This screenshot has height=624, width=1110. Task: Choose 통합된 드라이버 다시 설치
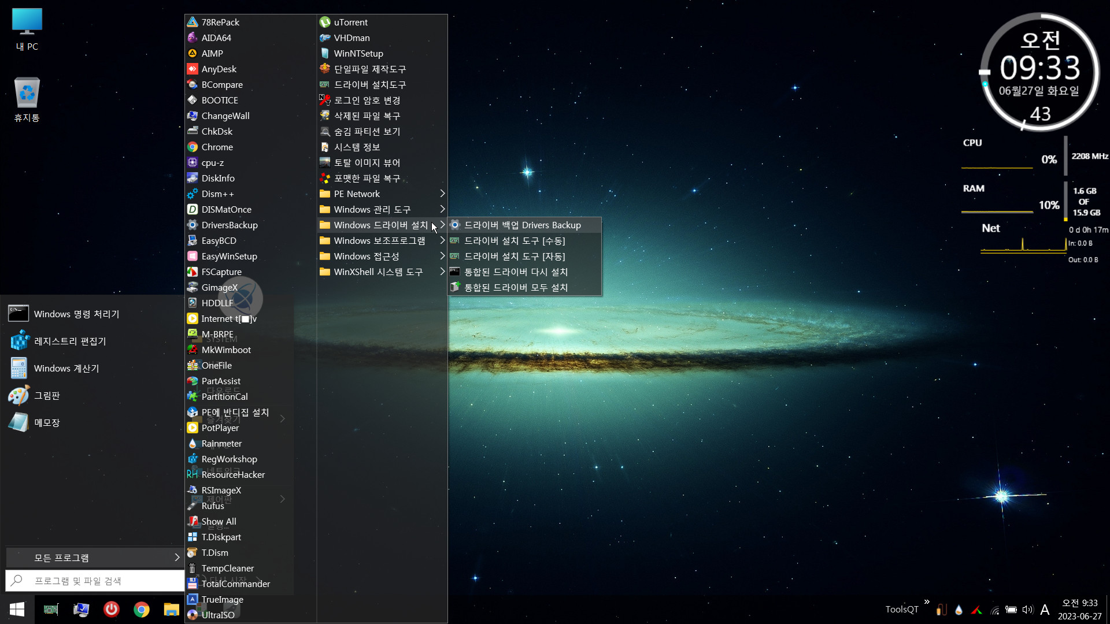(525, 272)
